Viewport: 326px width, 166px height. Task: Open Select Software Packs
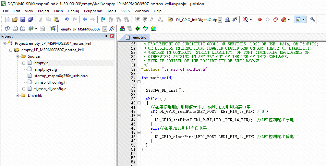[146, 29]
